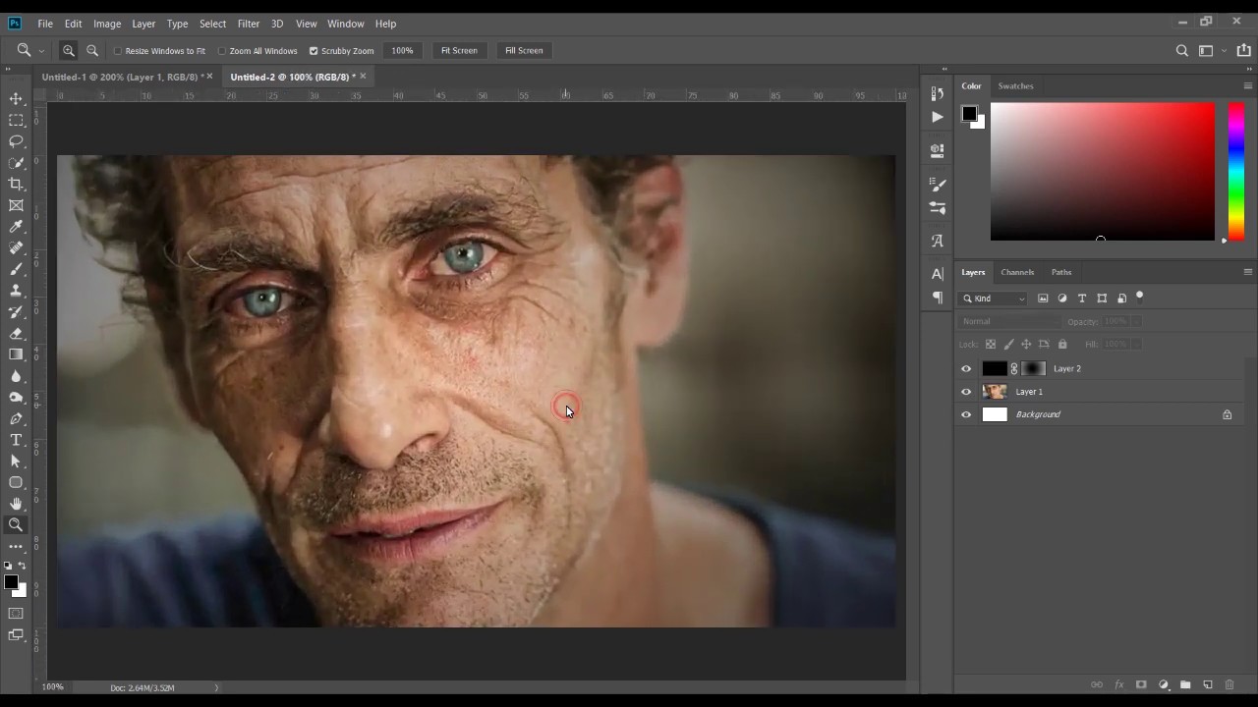This screenshot has height=707, width=1258.
Task: Select the Hand tool
Action: tap(16, 504)
